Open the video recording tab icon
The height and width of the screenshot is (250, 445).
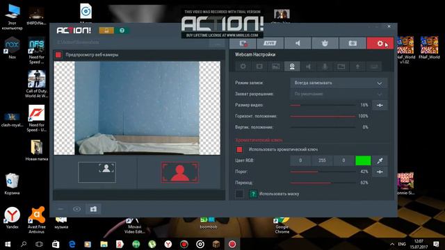pos(243,43)
